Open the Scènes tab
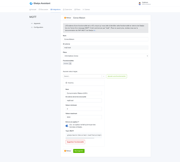Viewport: 180px width, 162px height. click(86, 9)
